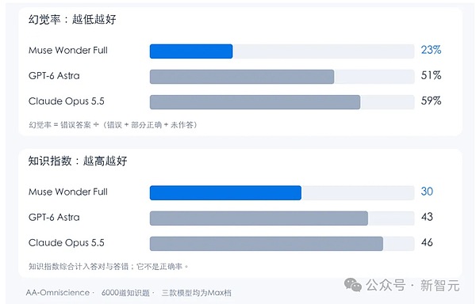Click the 幻觉率：越低越好 chart heading
The height and width of the screenshot is (304, 476).
(x=72, y=19)
